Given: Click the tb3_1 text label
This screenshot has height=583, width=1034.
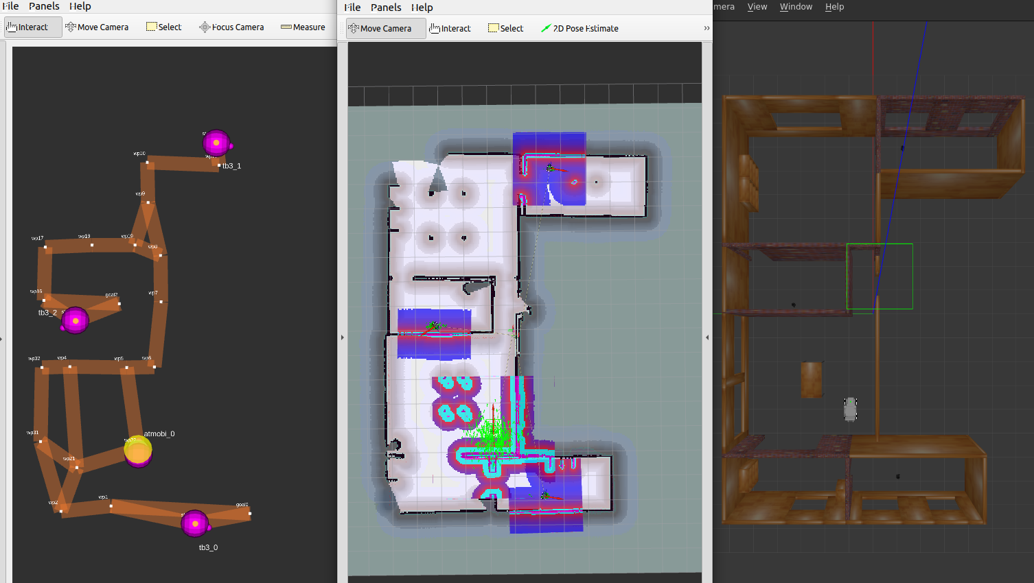Looking at the screenshot, I should coord(231,166).
